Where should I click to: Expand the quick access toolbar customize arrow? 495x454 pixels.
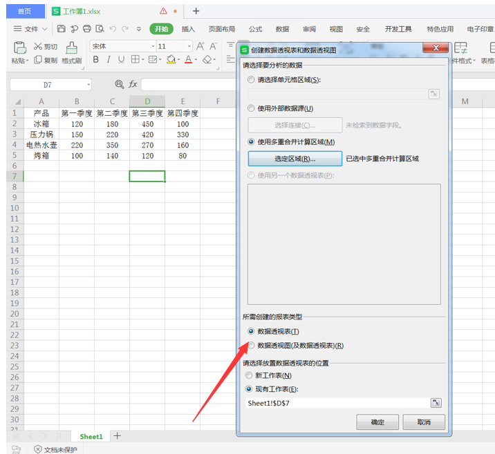point(138,29)
